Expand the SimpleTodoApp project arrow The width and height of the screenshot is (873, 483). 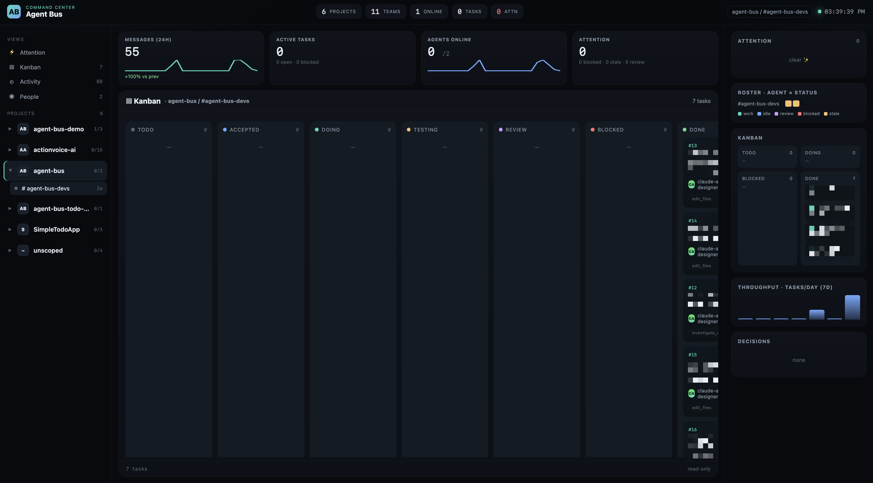(10, 229)
